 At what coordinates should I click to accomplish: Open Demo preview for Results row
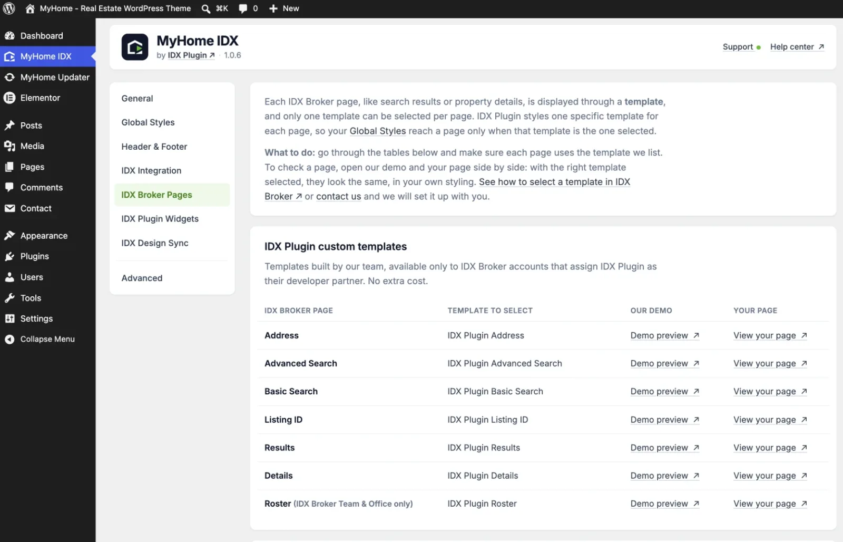click(x=664, y=448)
